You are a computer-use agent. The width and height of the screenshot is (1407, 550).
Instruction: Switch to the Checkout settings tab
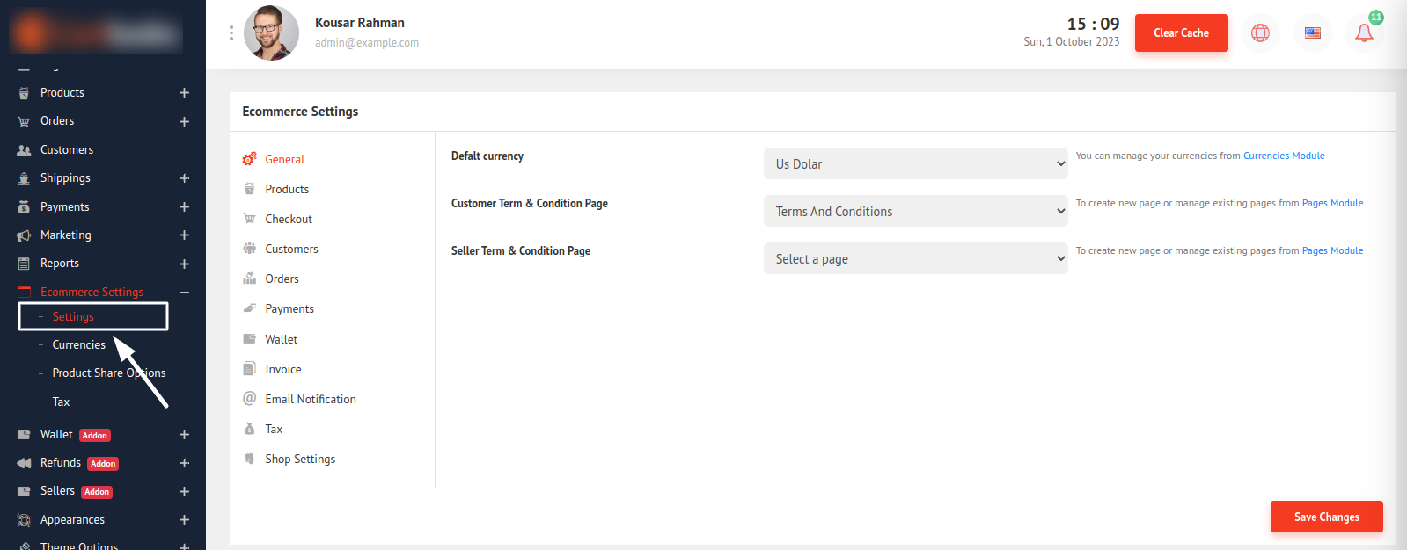[289, 219]
